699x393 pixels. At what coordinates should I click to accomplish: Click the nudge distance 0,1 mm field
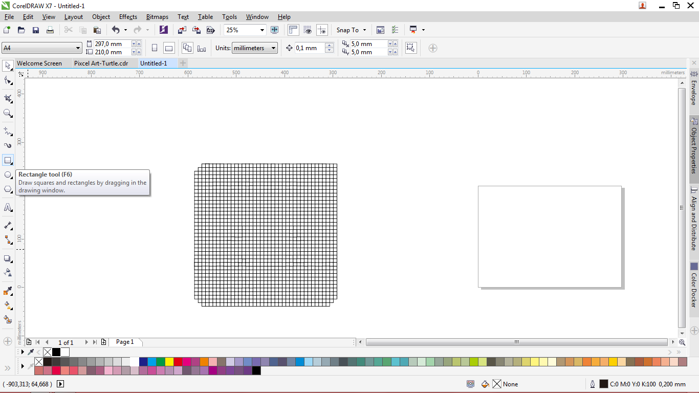tap(309, 48)
